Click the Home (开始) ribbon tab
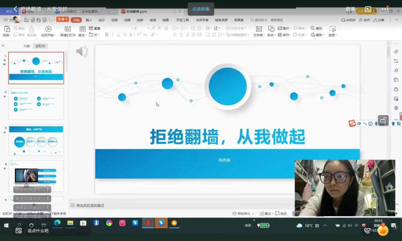The width and height of the screenshot is (402, 241). [76, 20]
